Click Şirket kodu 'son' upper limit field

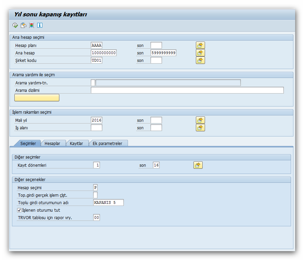click(x=156, y=60)
